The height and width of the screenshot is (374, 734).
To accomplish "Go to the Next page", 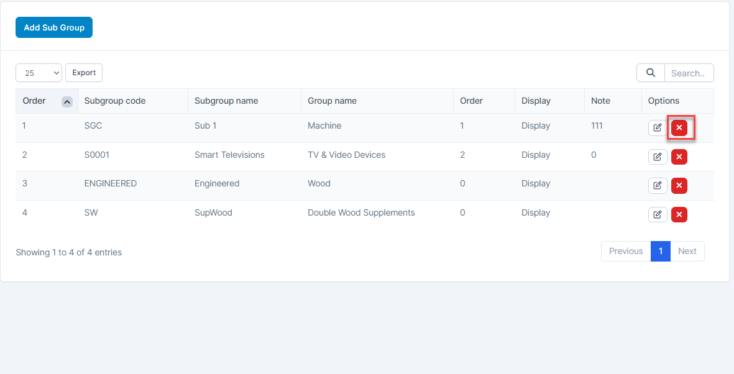I will pyautogui.click(x=687, y=252).
